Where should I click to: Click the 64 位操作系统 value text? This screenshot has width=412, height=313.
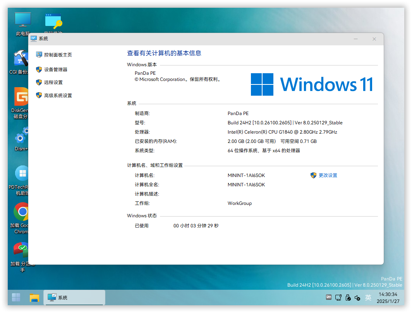coord(264,151)
